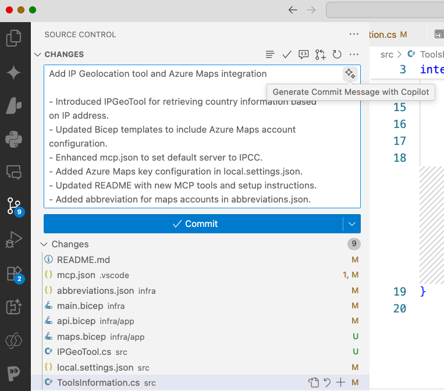Open the PG extension view in activity bar
Viewport: 444px width, 391px height.
click(x=13, y=374)
